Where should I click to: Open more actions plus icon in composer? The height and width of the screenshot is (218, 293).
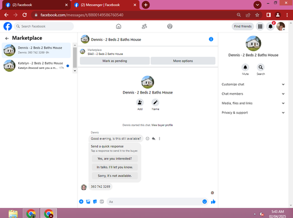(81, 202)
